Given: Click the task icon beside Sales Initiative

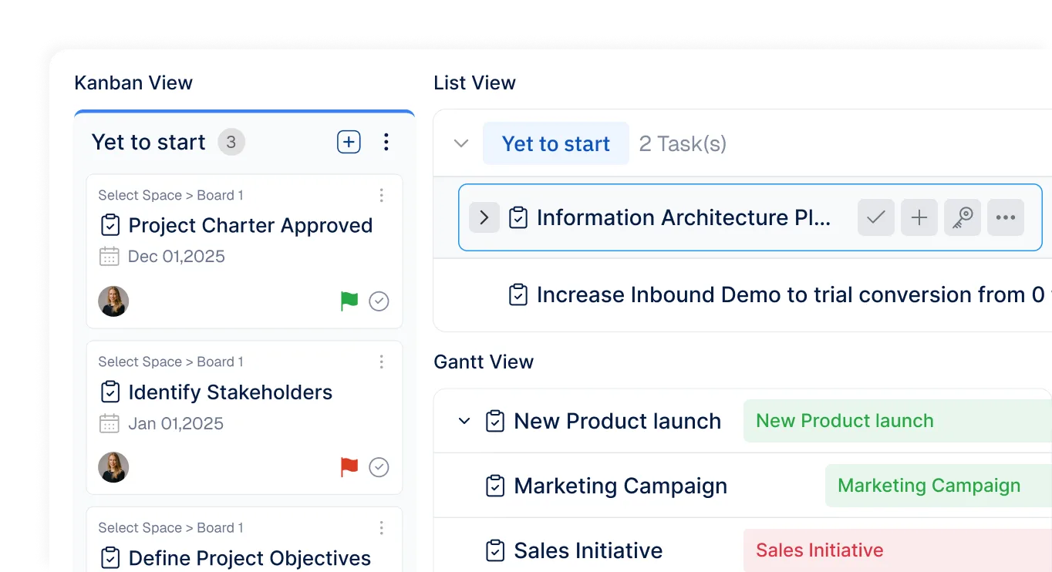Looking at the screenshot, I should 495,550.
